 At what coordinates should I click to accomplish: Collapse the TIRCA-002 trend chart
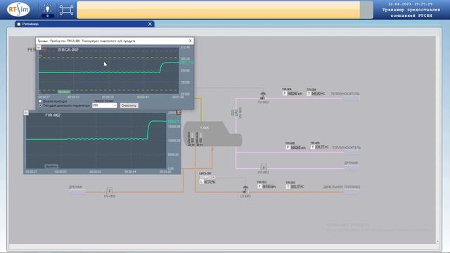(x=39, y=48)
